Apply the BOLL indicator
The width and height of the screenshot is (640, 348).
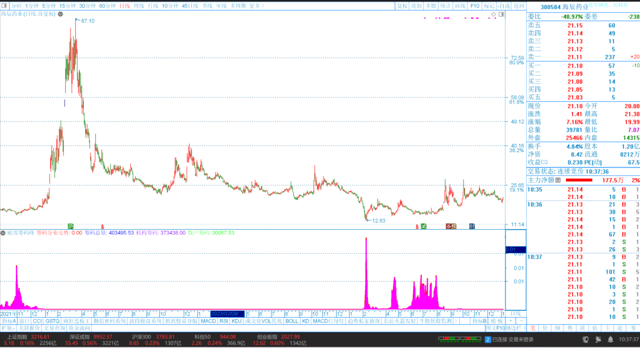tap(292, 321)
